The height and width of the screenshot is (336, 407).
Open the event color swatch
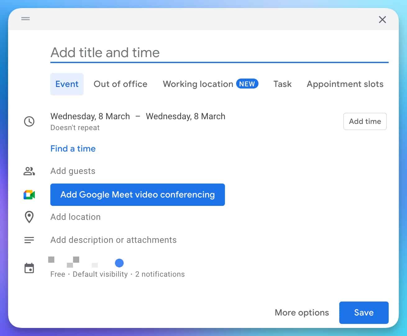point(120,263)
